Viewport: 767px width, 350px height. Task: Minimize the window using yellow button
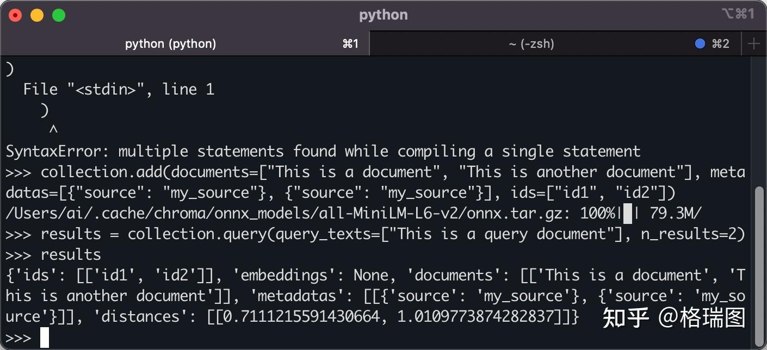37,15
